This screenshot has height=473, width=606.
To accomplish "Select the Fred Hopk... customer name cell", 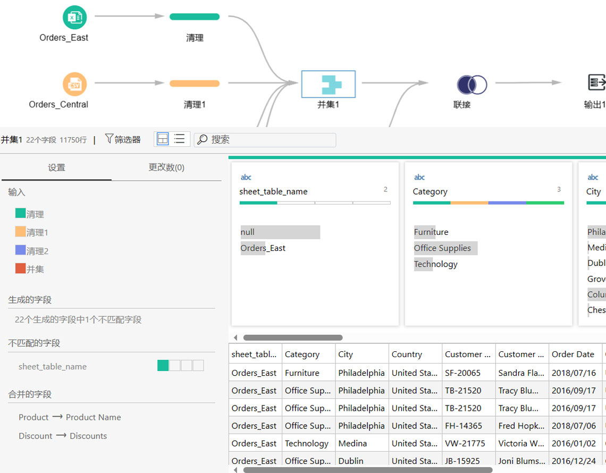I will coord(522,426).
